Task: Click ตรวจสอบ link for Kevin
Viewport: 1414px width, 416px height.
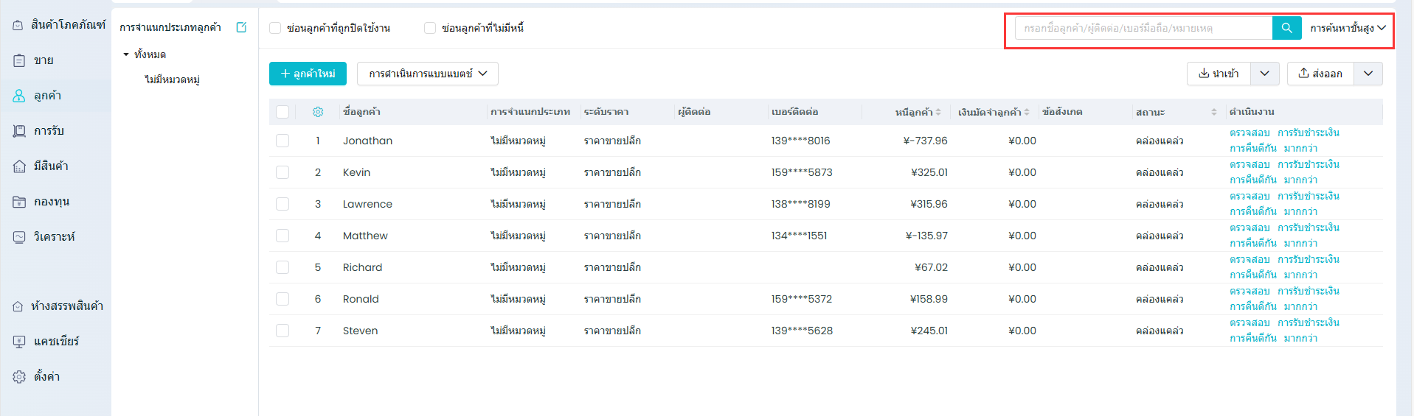Action: (1250, 164)
